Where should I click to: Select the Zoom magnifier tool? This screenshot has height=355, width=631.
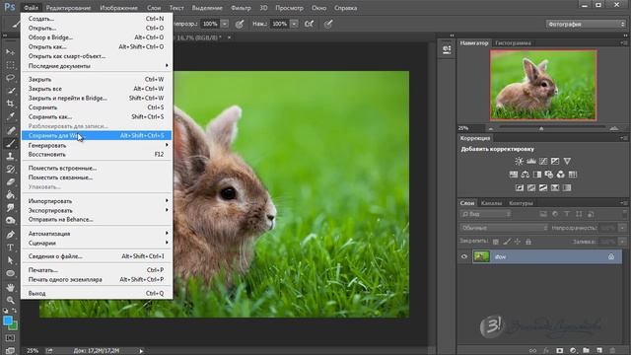[10, 300]
